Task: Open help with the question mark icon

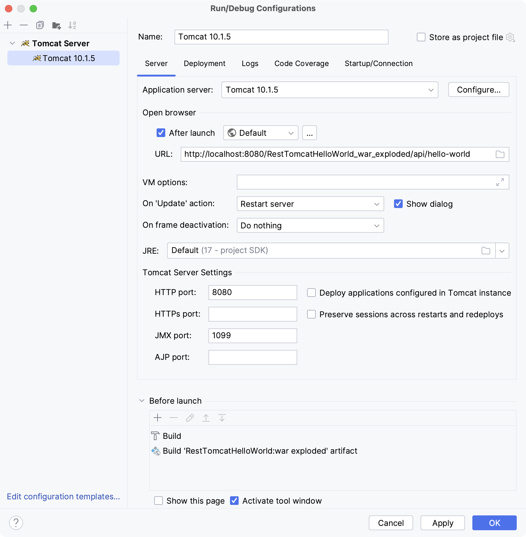Action: click(x=16, y=523)
